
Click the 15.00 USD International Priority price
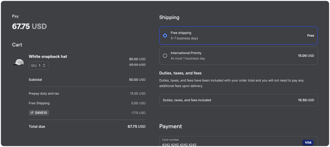coord(306,56)
